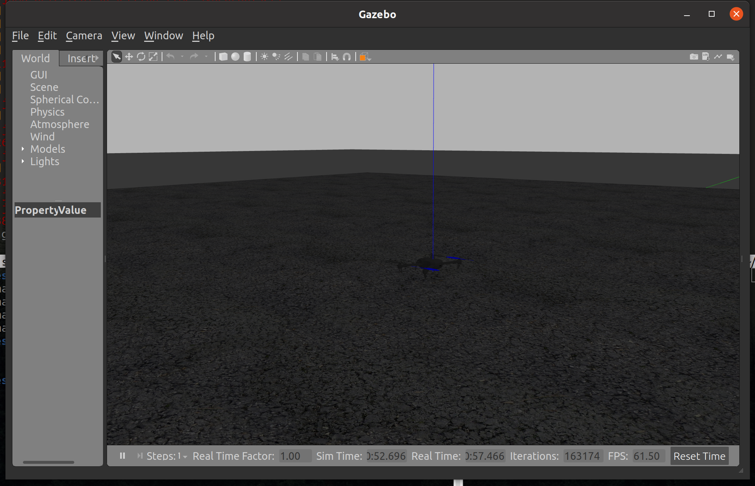The width and height of the screenshot is (755, 486).
Task: Expand the Lights tree node
Action: coord(23,161)
